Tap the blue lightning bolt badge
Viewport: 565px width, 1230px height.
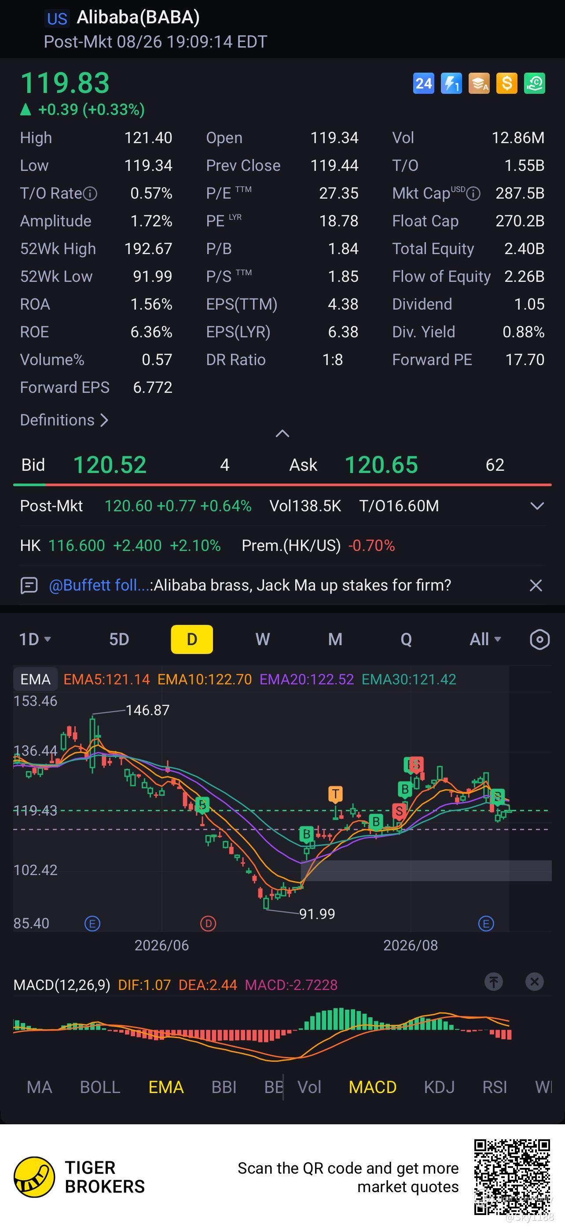(451, 84)
